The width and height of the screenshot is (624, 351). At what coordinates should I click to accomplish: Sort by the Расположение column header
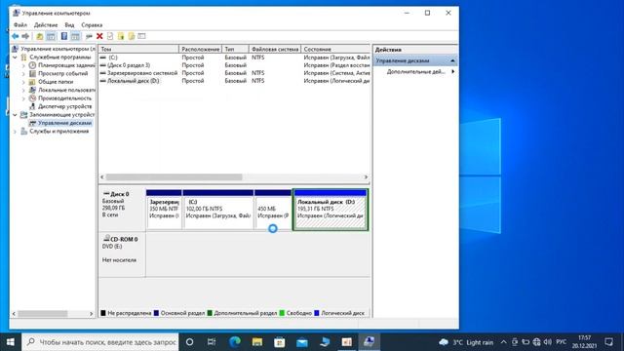(x=201, y=49)
